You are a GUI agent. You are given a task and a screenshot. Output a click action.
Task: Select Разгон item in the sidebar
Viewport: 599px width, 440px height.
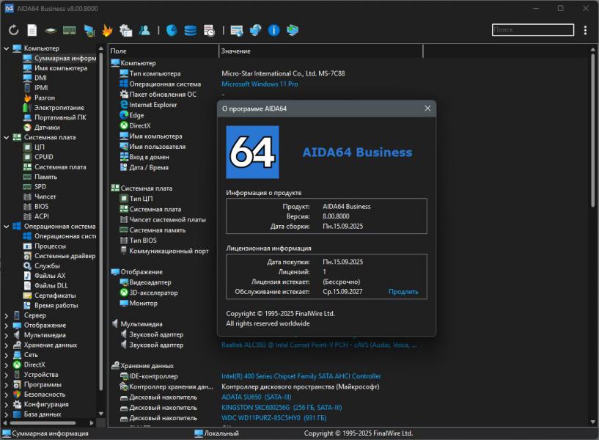(x=44, y=98)
